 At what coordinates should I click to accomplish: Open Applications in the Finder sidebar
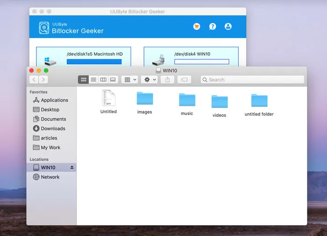tap(51, 100)
